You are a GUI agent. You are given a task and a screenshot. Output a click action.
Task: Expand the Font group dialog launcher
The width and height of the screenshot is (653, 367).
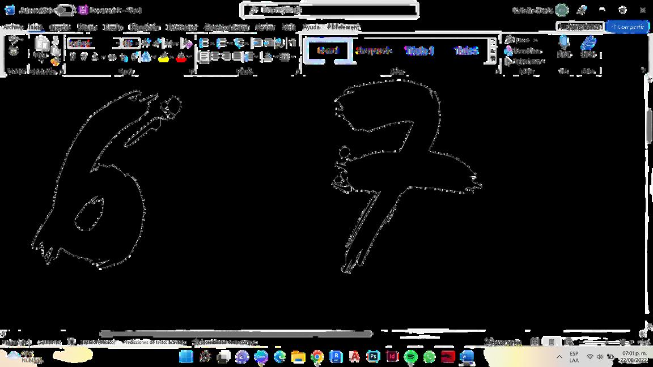pyautogui.click(x=191, y=71)
